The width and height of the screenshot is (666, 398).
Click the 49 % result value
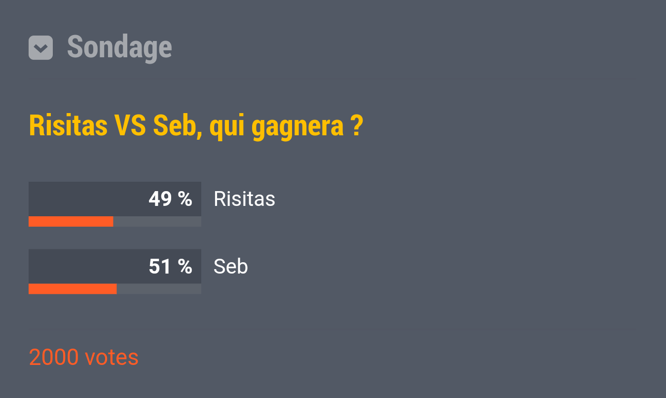tap(170, 199)
